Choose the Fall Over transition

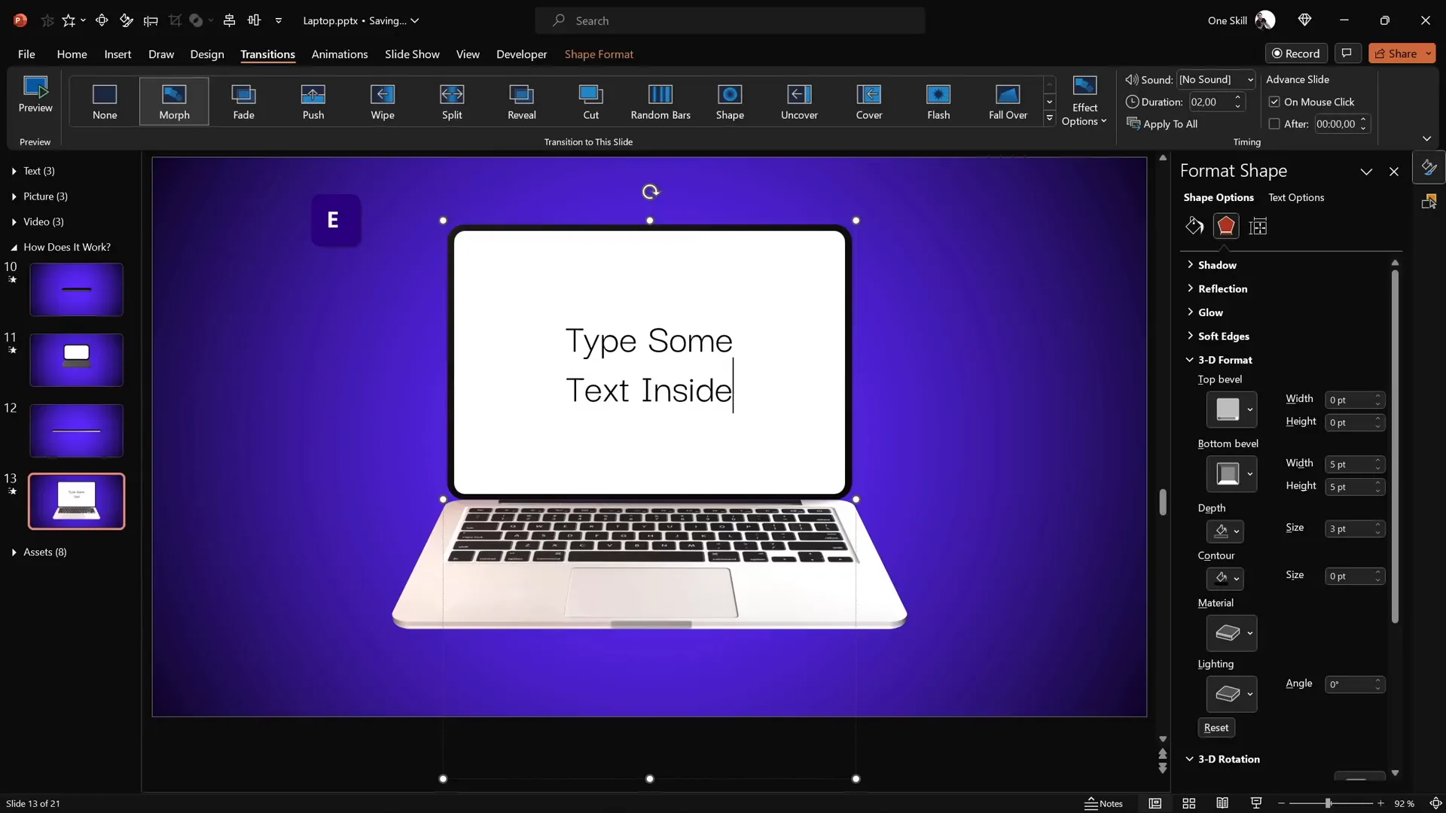pos(1007,101)
